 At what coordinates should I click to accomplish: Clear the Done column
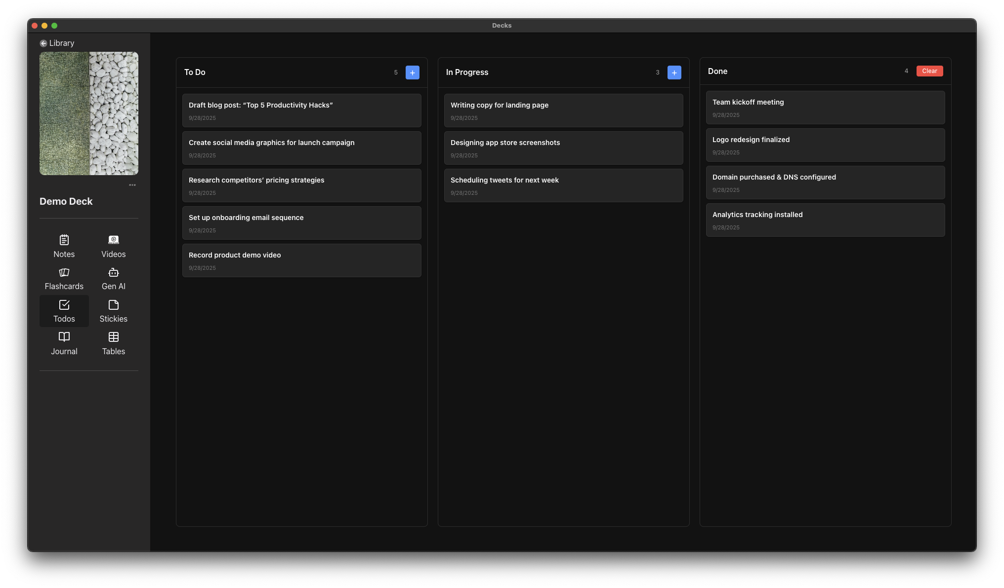929,71
